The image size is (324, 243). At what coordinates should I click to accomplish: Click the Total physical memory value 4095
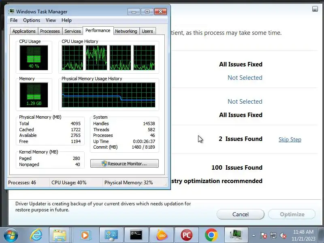click(75, 124)
